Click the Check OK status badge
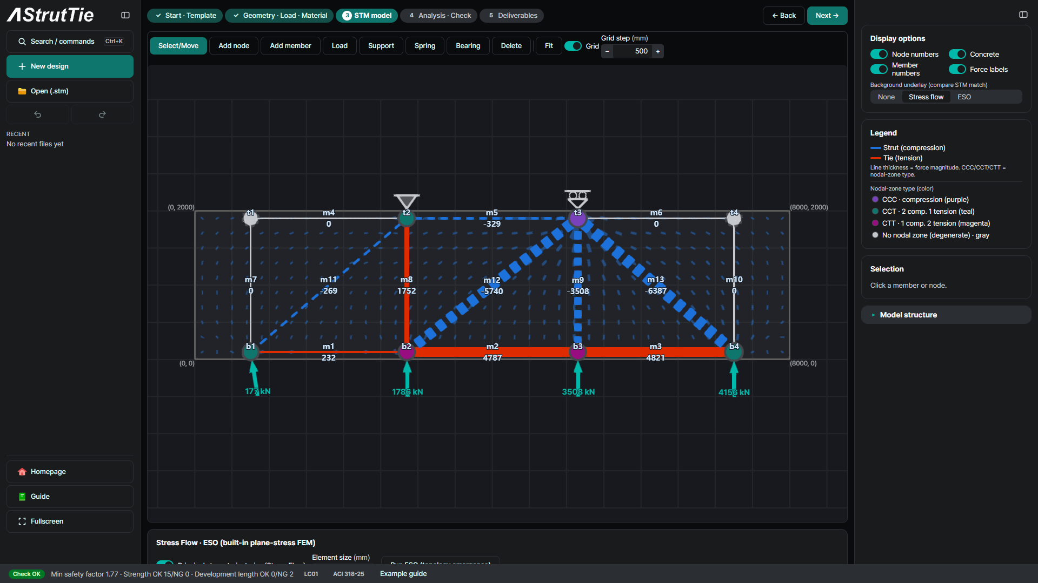This screenshot has width=1038, height=583. pos(26,574)
